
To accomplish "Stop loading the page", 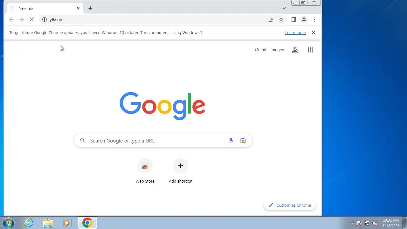I will (32, 19).
